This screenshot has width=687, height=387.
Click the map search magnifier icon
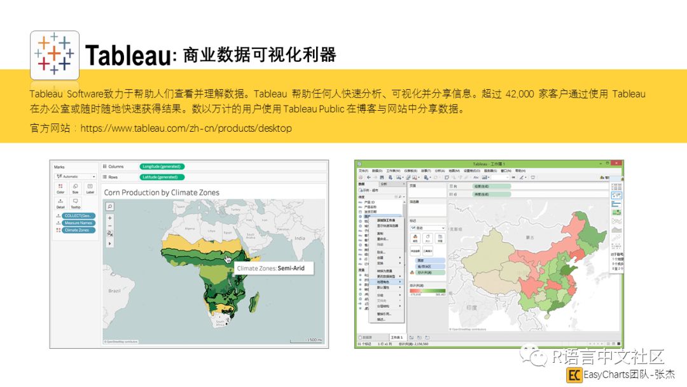point(110,206)
